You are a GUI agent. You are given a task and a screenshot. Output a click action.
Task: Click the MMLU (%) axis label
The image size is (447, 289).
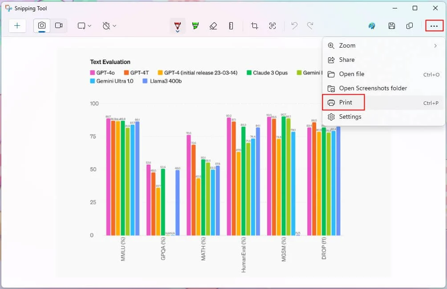(x=123, y=249)
